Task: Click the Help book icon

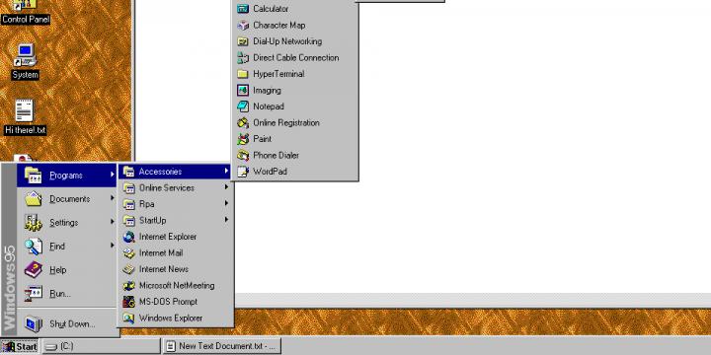Action: 34,270
